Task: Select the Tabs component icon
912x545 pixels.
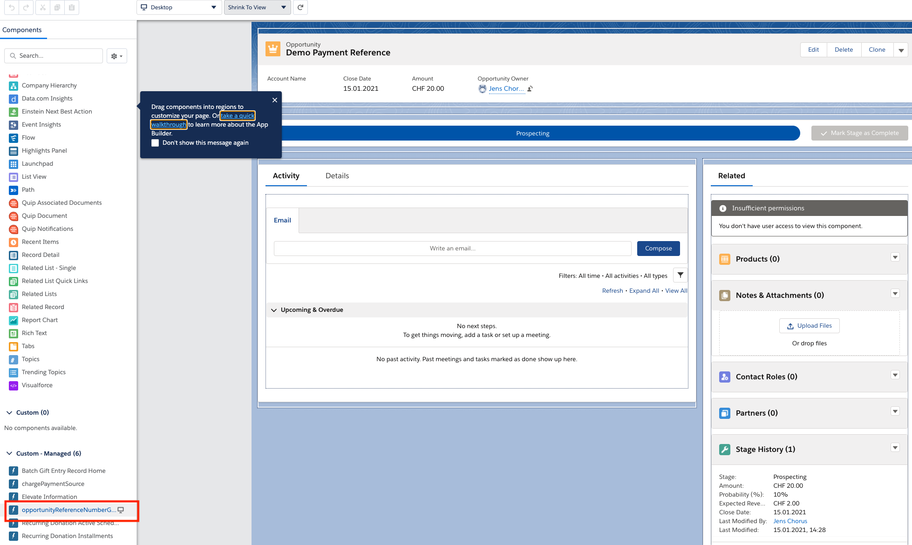Action: pos(14,346)
